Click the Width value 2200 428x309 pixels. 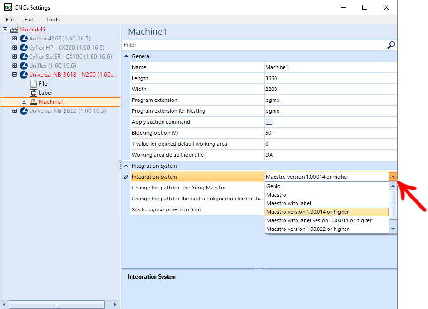(x=331, y=89)
